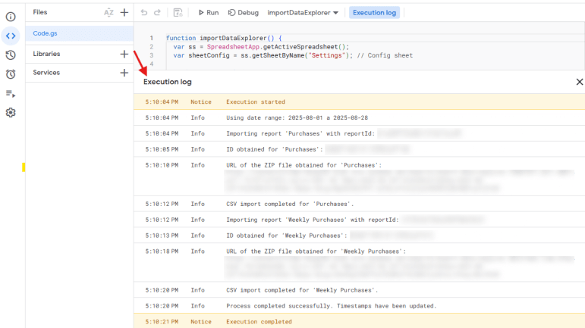Click the Libraries section label
Viewport: 585px width, 328px height.
coord(46,54)
